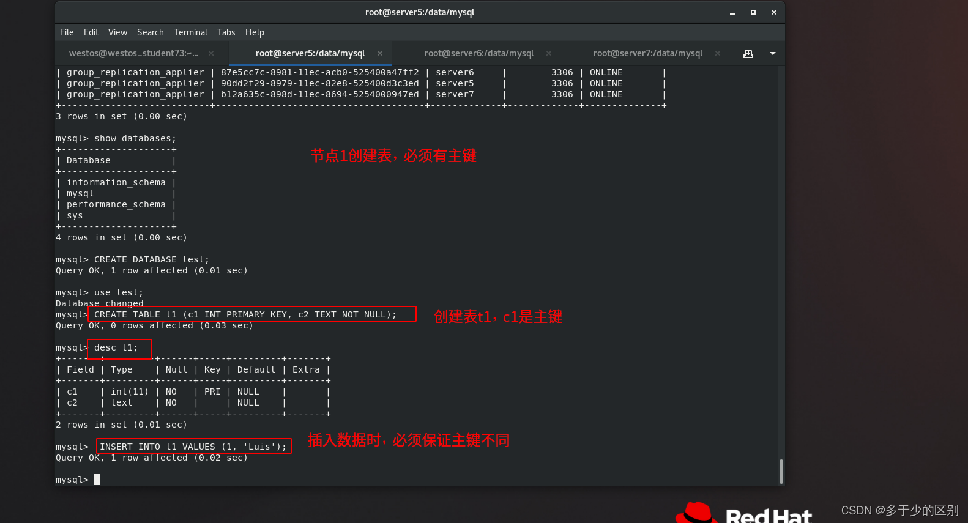Open the Search menu
968x523 pixels.
pyautogui.click(x=151, y=32)
